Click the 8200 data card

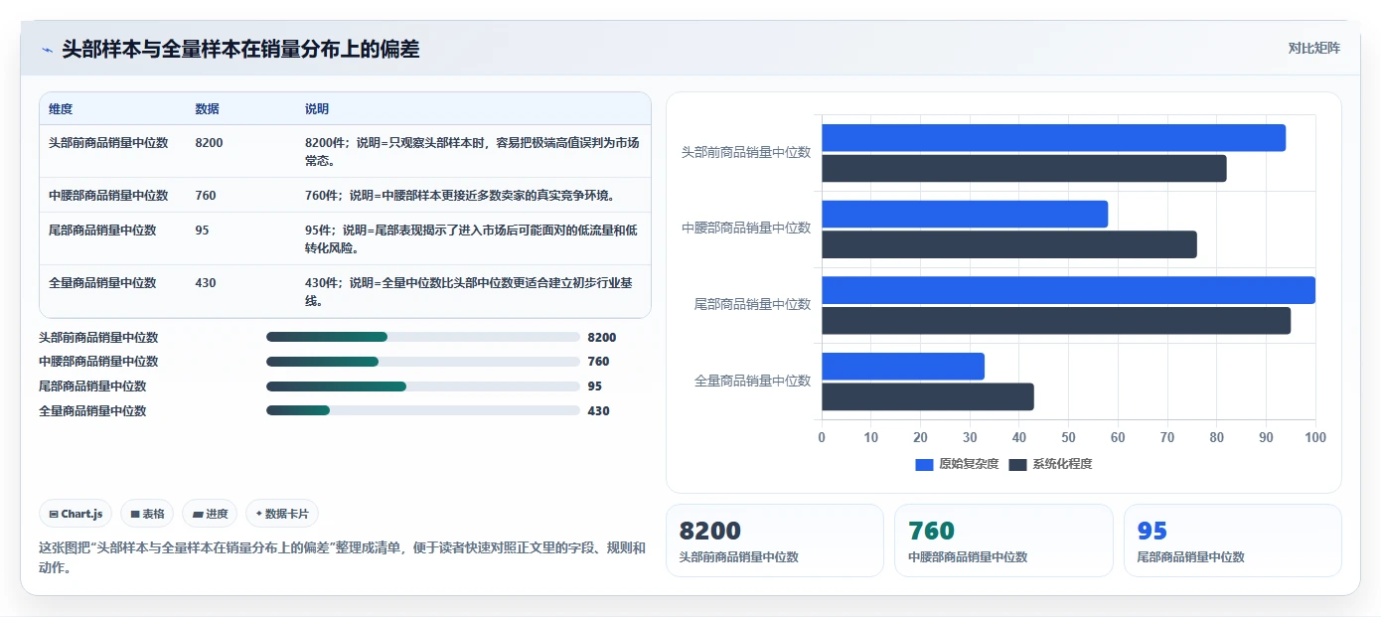775,540
